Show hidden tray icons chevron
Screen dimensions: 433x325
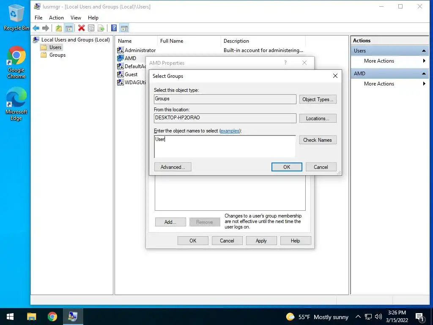coord(358,317)
